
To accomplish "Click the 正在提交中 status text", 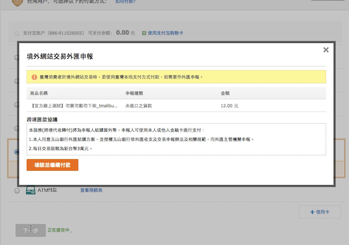I will [58, 230].
